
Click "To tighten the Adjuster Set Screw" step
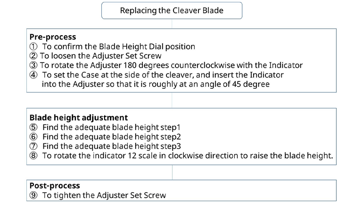[104, 195]
